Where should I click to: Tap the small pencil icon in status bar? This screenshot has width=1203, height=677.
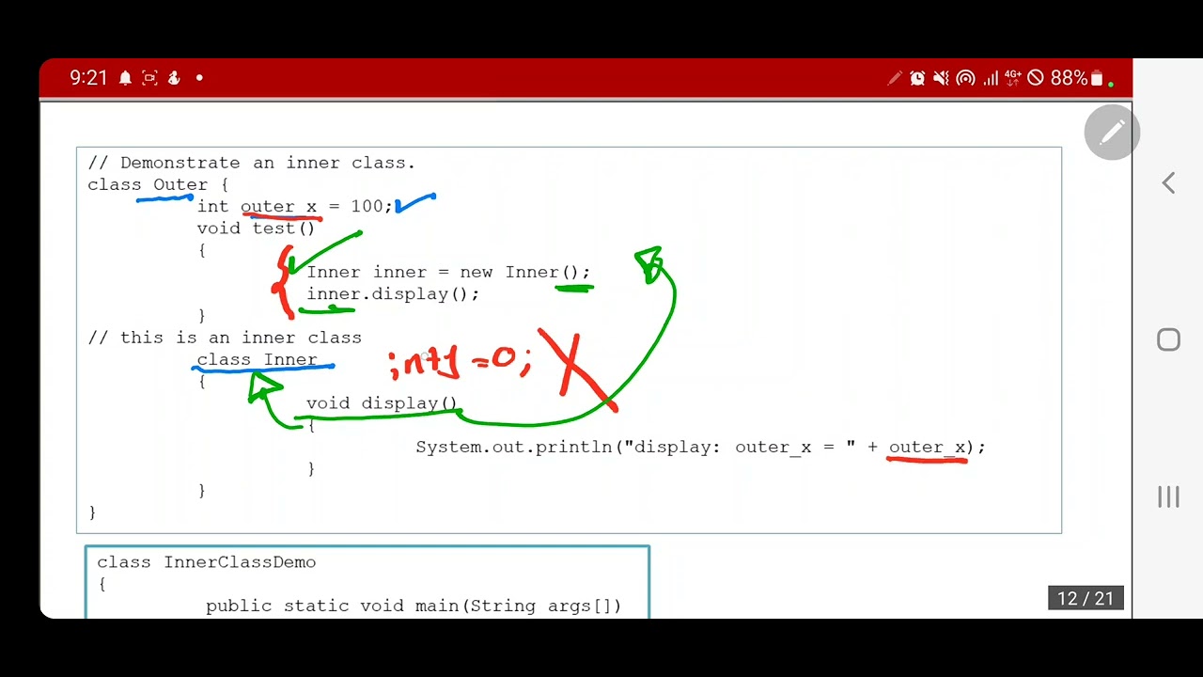click(x=894, y=78)
